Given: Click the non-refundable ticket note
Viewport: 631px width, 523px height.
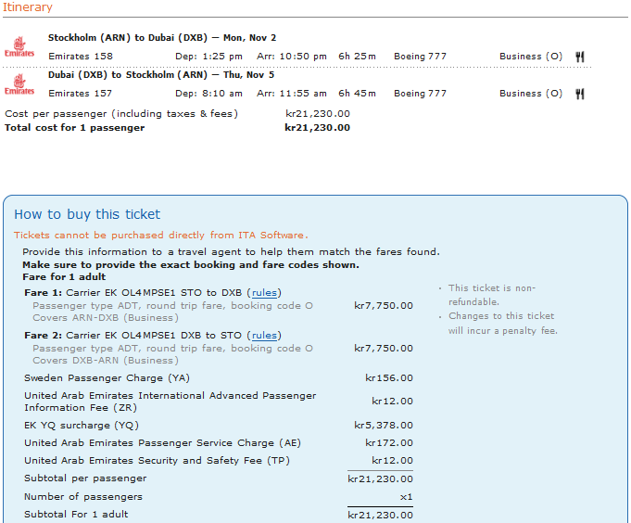Looking at the screenshot, I should [x=492, y=295].
